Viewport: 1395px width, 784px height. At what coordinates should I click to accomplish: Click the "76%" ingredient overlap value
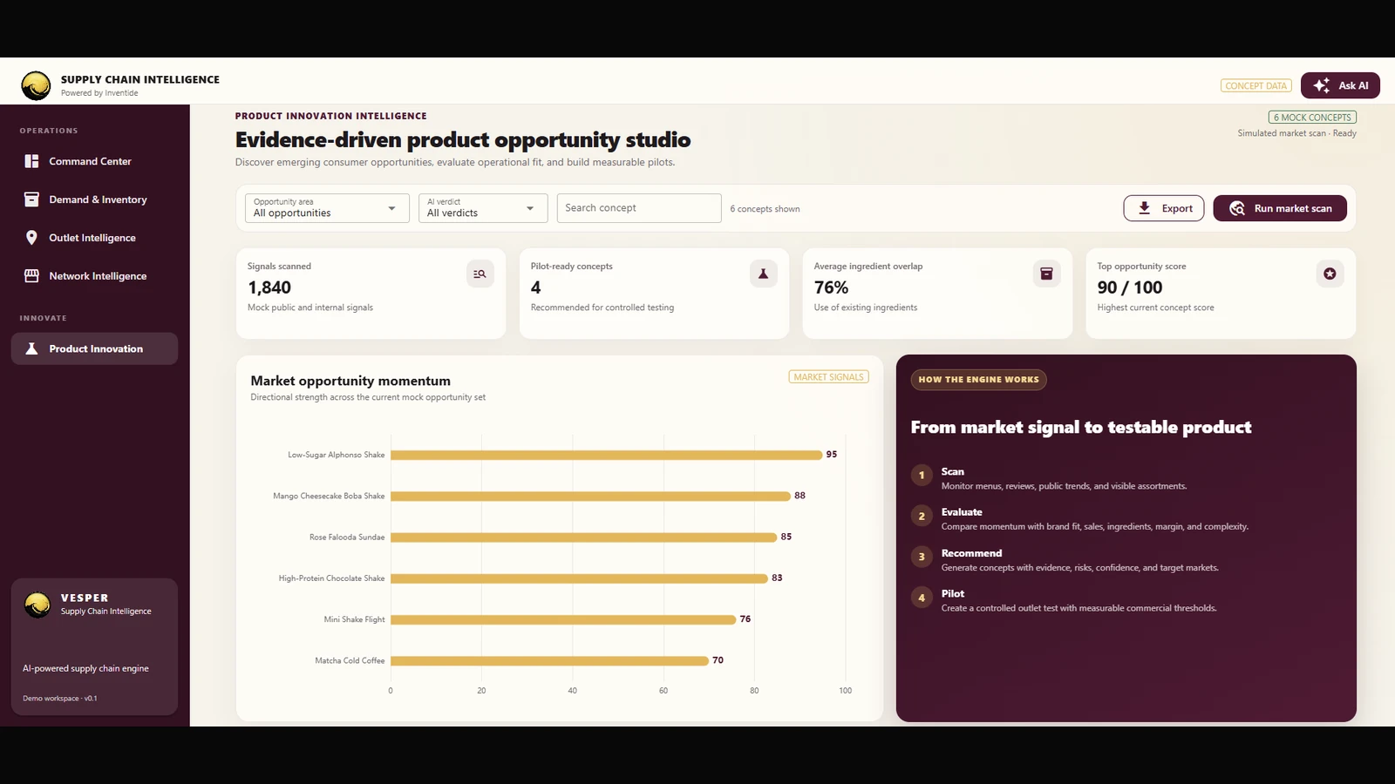[x=831, y=287]
